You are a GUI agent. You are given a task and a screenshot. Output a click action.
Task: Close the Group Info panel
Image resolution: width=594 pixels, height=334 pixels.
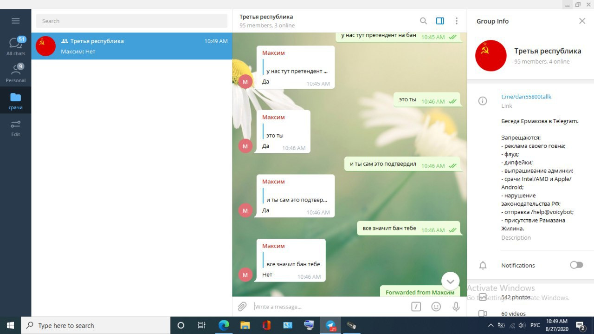pyautogui.click(x=582, y=21)
